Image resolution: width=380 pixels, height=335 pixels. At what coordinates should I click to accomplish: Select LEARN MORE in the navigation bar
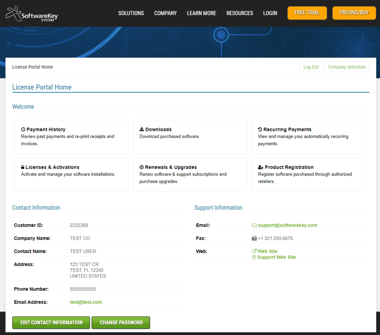(x=202, y=13)
